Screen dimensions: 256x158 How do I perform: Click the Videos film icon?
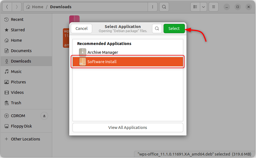7,92
